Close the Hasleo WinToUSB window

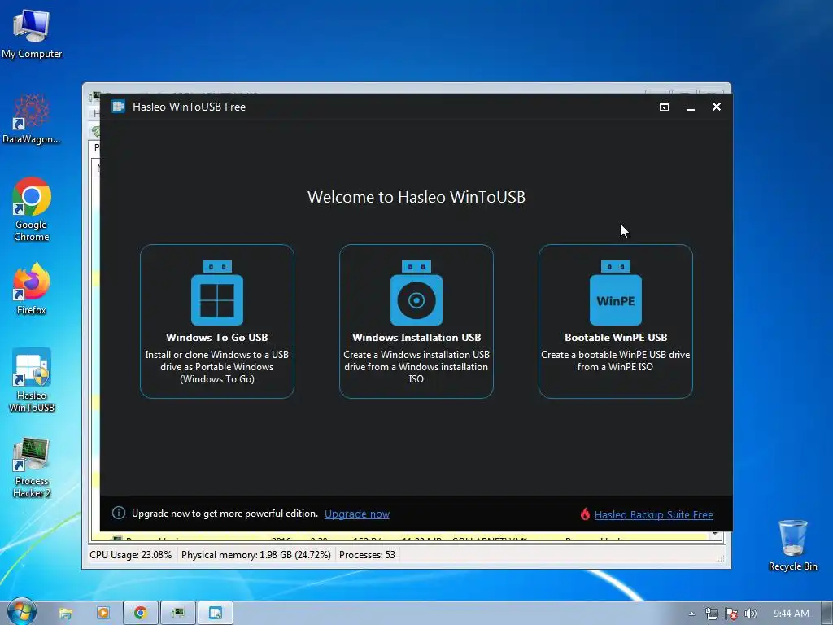click(x=717, y=107)
